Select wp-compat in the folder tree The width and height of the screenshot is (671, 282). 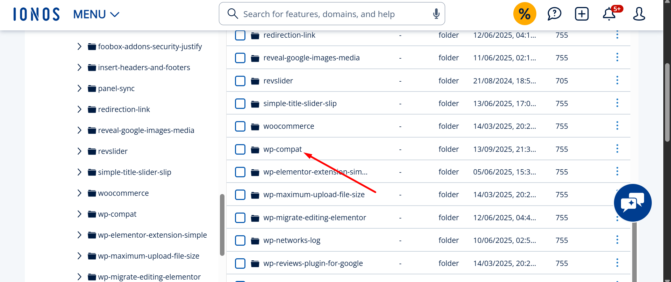click(117, 214)
